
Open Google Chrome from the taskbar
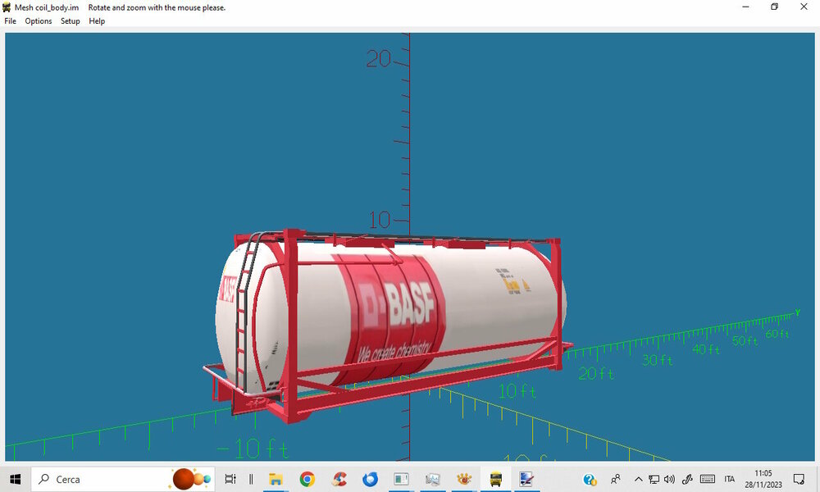pyautogui.click(x=307, y=479)
